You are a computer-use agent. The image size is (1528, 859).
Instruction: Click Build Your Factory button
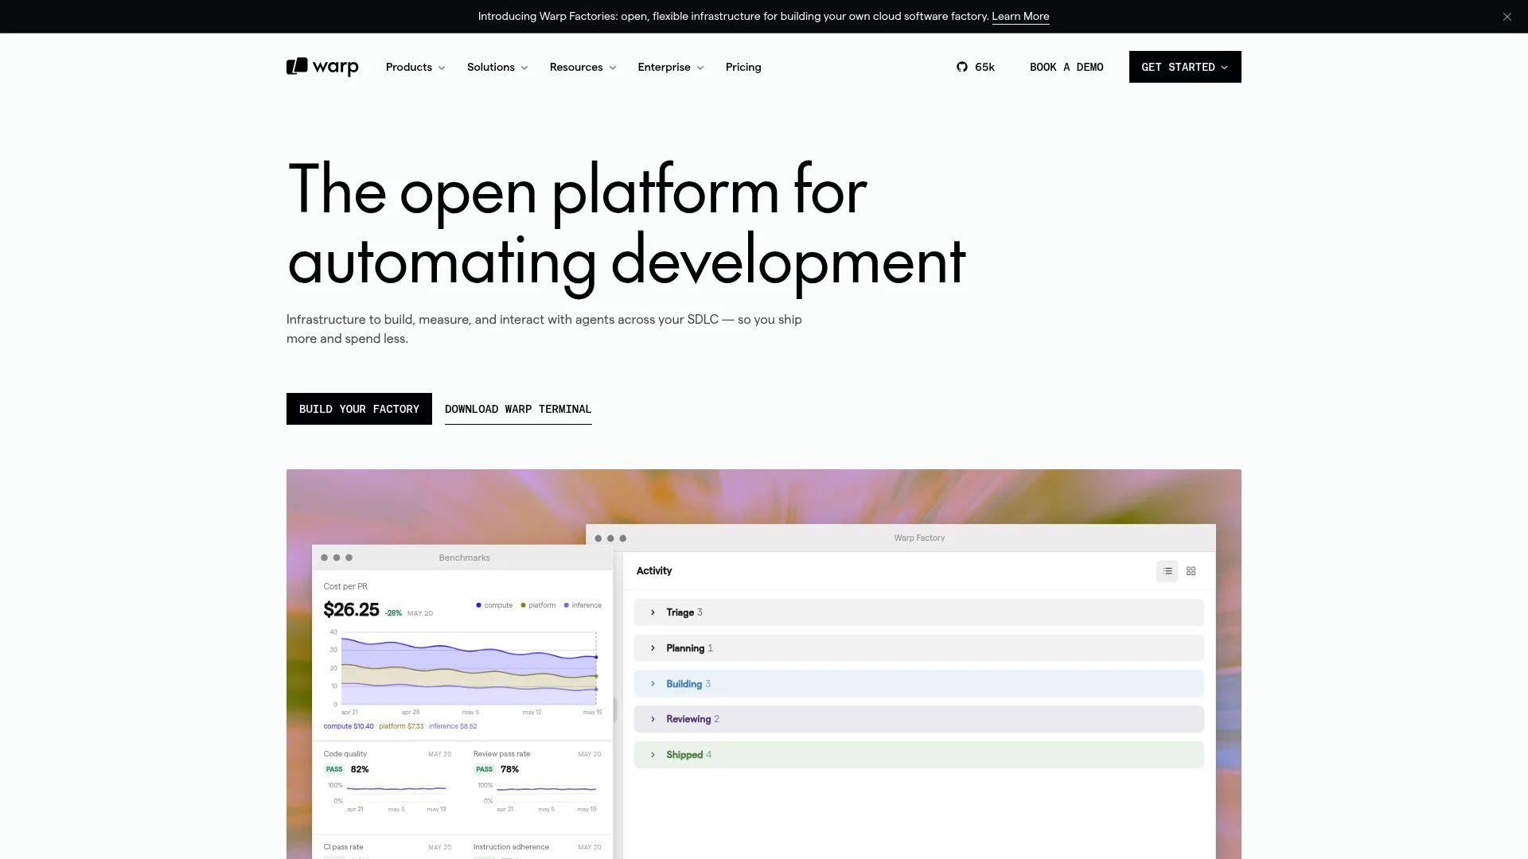point(359,409)
